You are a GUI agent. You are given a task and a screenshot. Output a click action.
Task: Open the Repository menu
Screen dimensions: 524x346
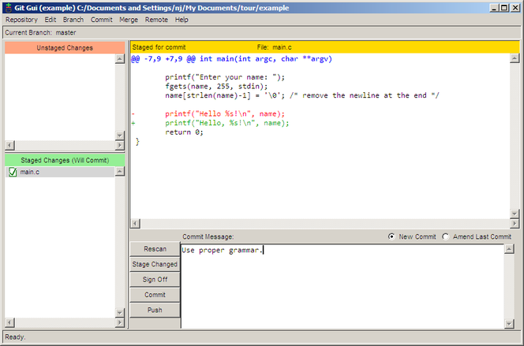coord(21,19)
